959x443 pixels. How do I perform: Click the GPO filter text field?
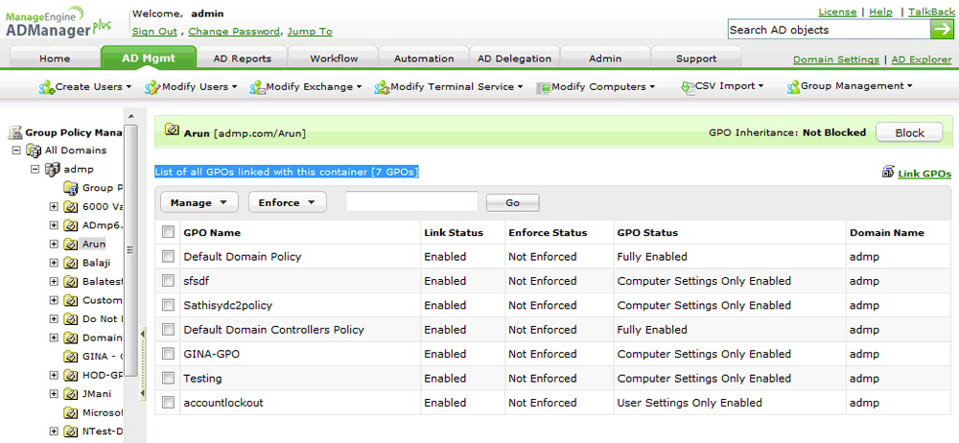pyautogui.click(x=411, y=201)
